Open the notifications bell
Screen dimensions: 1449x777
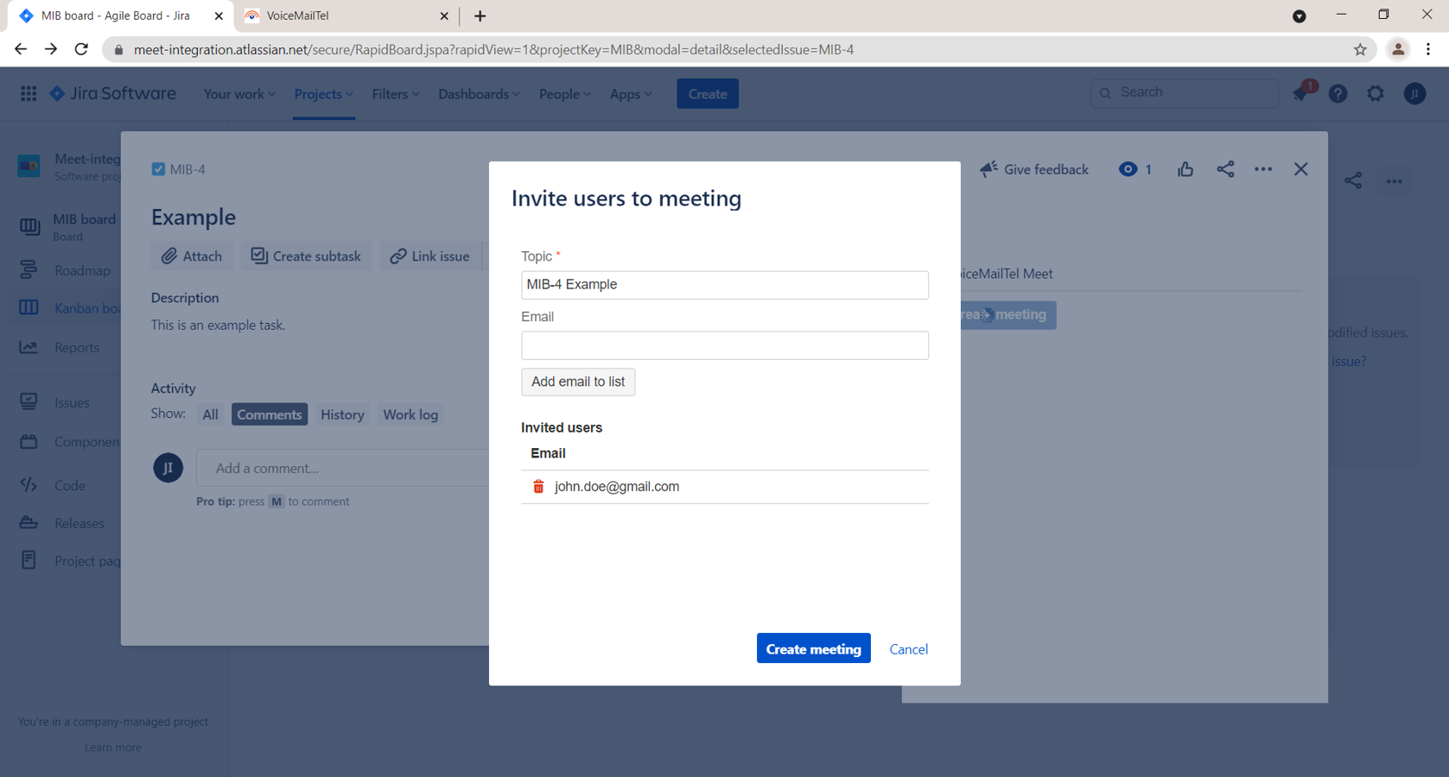click(x=1300, y=93)
